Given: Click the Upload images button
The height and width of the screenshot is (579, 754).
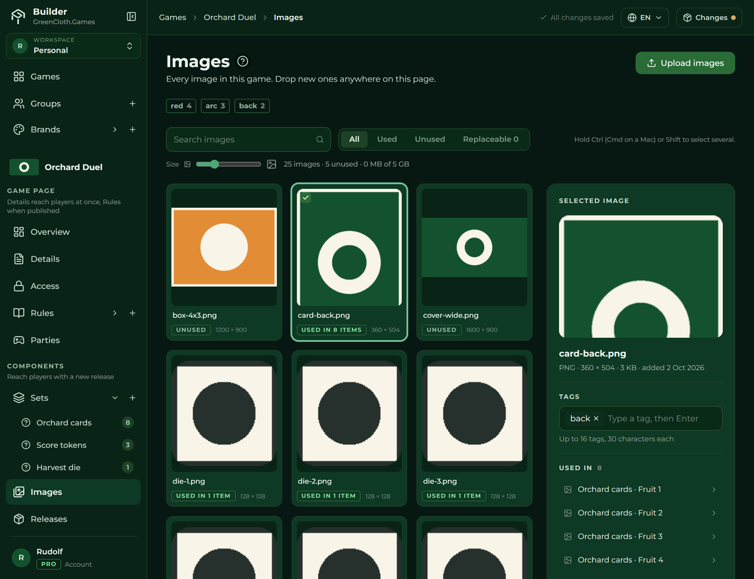Looking at the screenshot, I should pyautogui.click(x=685, y=63).
